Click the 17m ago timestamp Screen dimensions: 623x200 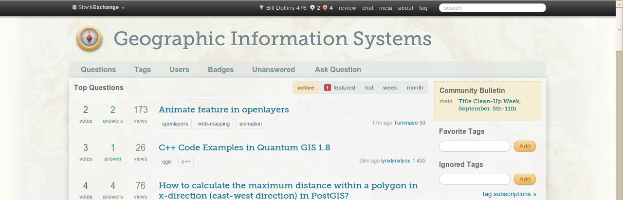tap(382, 123)
